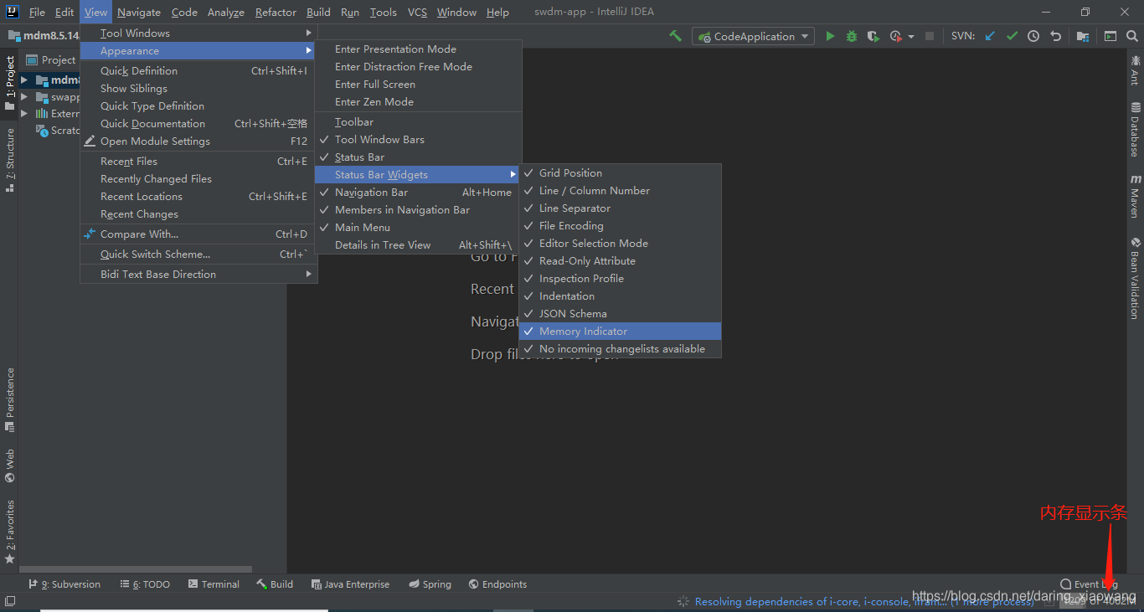Run CodeApplication with the green play icon

[830, 36]
